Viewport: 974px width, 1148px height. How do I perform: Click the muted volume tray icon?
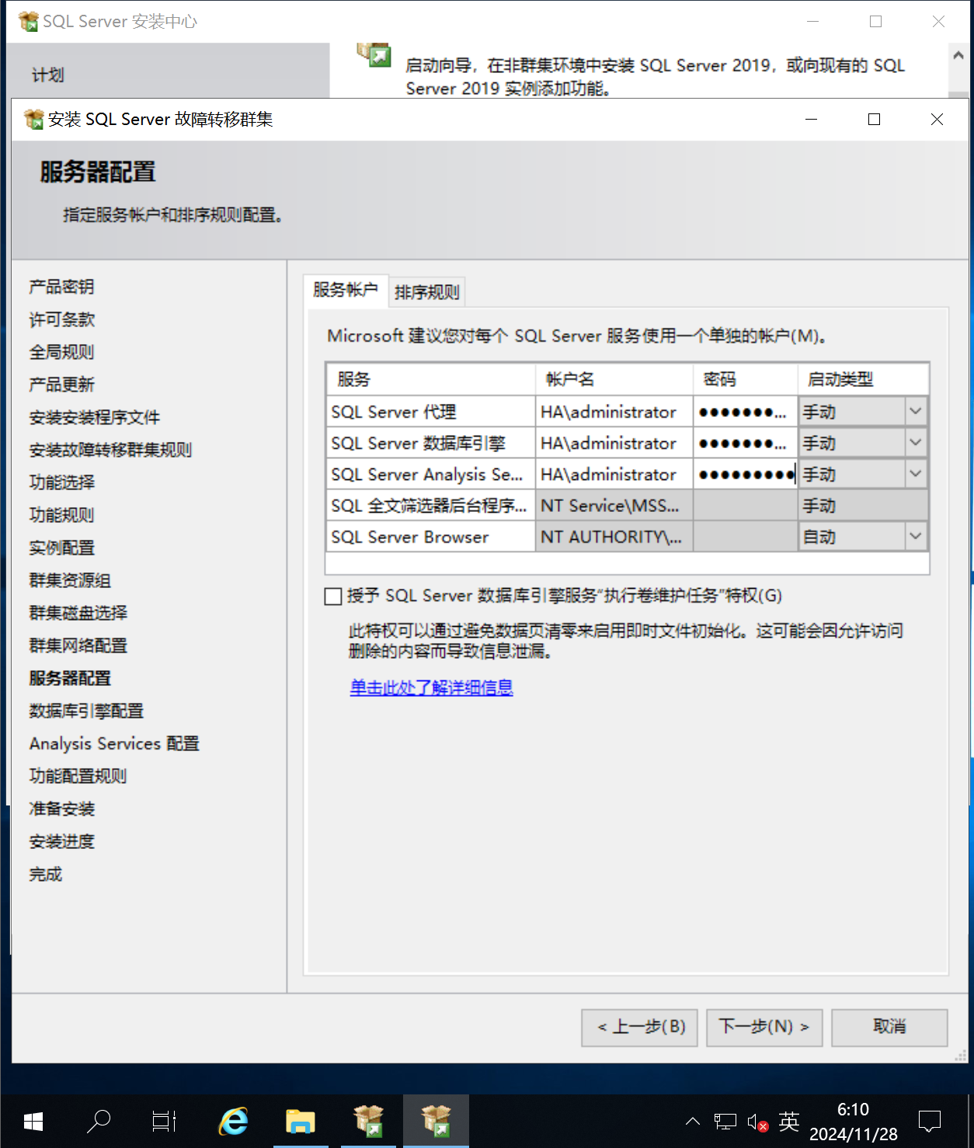coord(757,1122)
